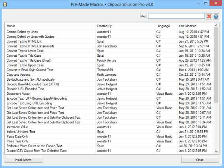The width and height of the screenshot is (224, 168).
Task: Click date 'Sep 6, 2010 12:57 PM'
Action: (194, 46)
